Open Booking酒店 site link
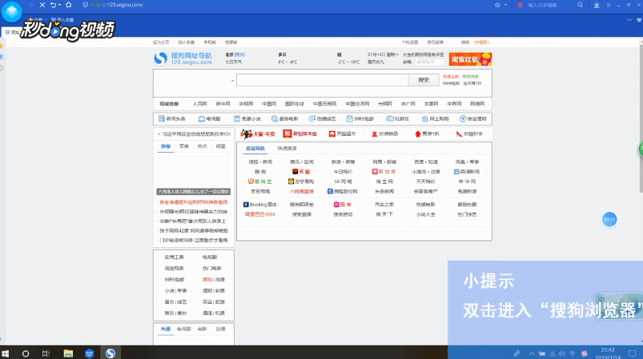This screenshot has height=359, width=643. click(x=260, y=204)
